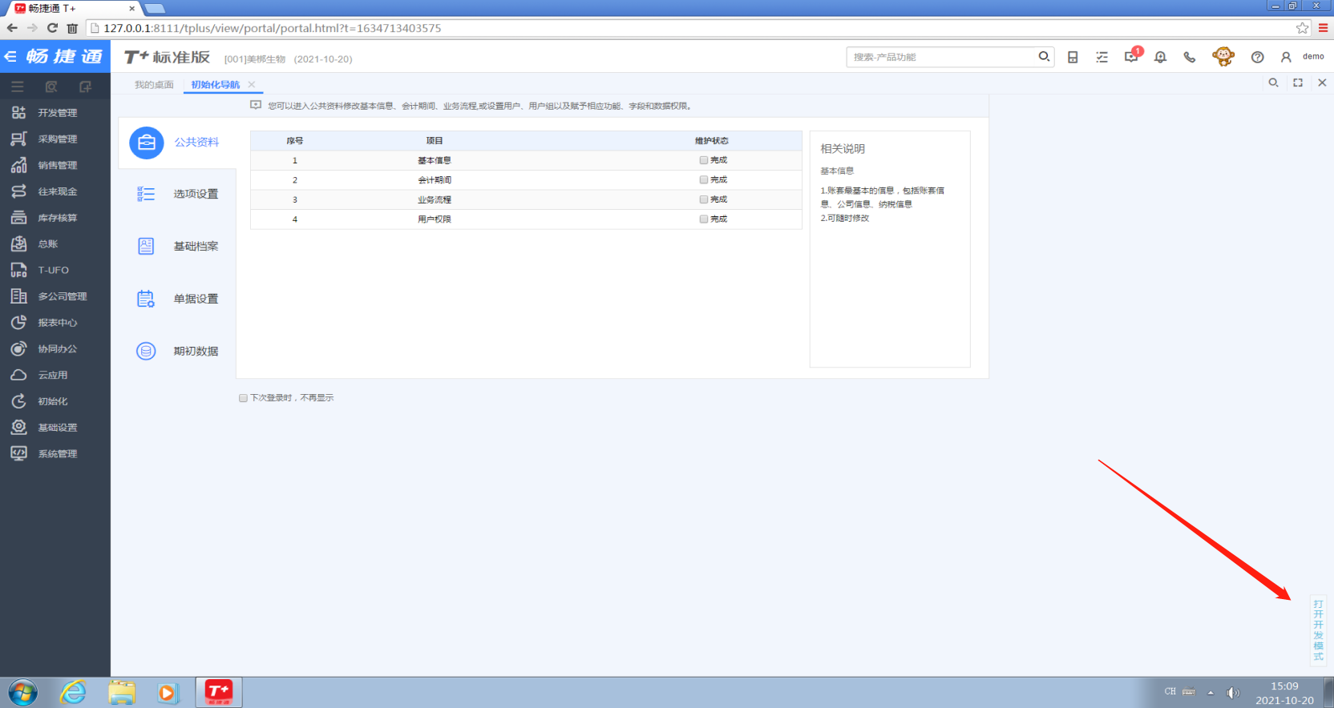Open 采购管理 purchasing module
This screenshot has width=1334, height=708.
(x=55, y=139)
